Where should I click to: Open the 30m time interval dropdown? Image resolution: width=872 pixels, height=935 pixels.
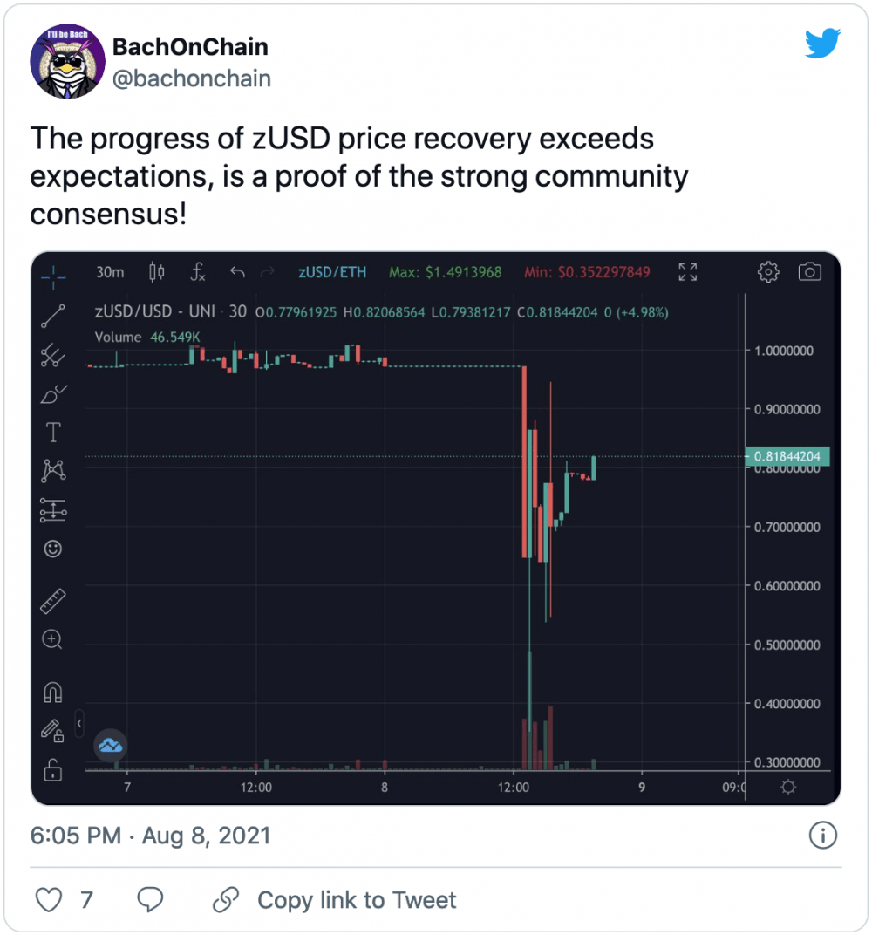[110, 272]
